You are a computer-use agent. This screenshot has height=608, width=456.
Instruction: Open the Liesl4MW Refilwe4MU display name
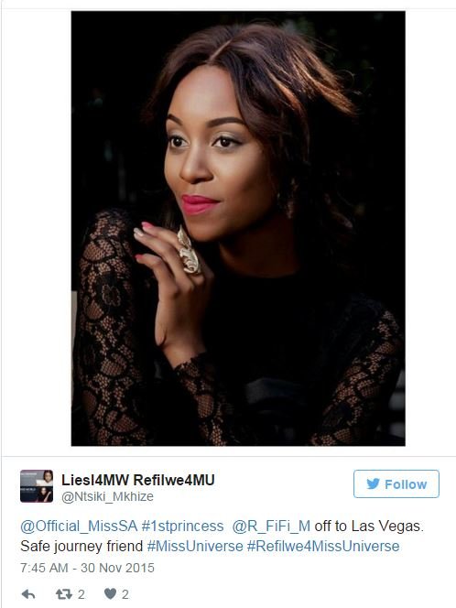click(x=137, y=480)
